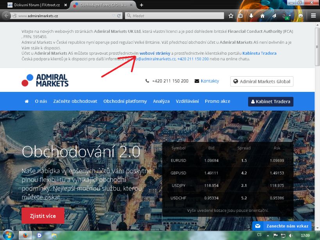The width and height of the screenshot is (320, 240).
Task: Select the EURUSD row symbol
Action: (x=179, y=160)
